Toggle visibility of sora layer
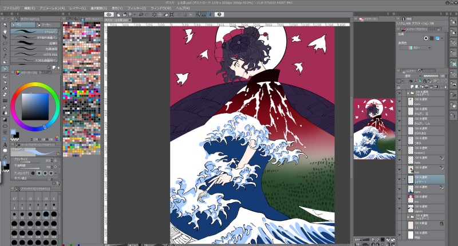458x246 pixels. (x=399, y=199)
